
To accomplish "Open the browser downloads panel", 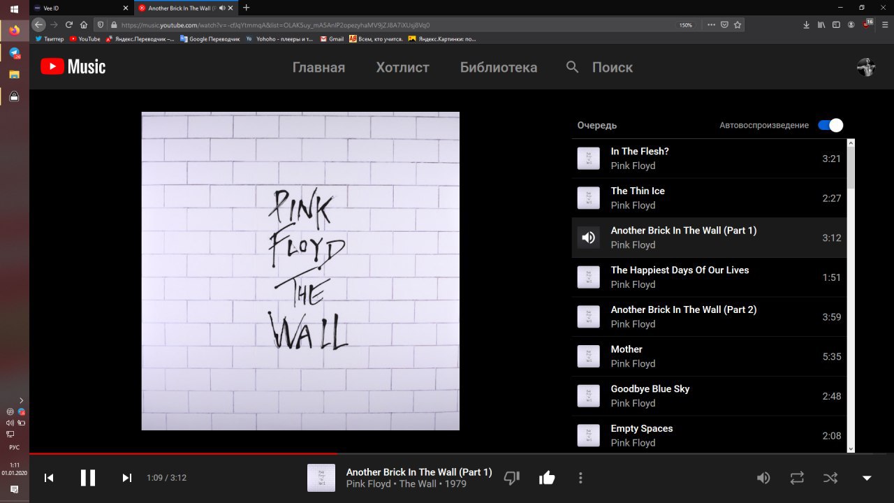I will 807,24.
